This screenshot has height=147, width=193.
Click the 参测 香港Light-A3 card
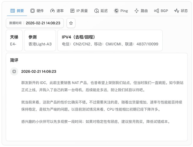tap(40, 40)
